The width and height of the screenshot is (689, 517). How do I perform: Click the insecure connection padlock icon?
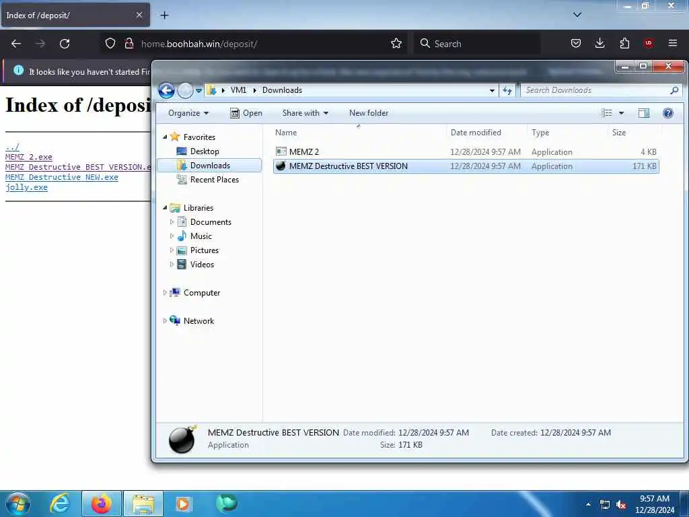(129, 43)
